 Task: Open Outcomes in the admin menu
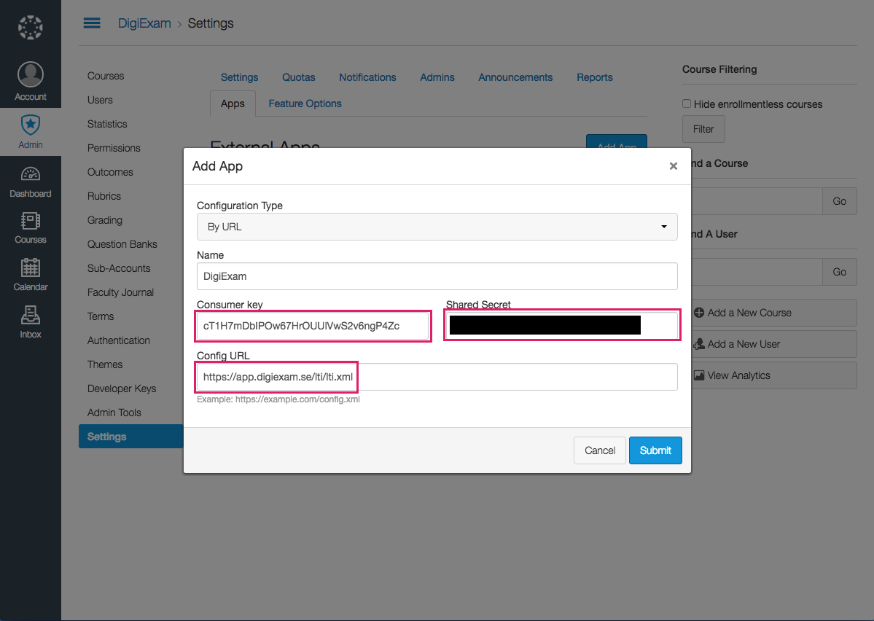click(110, 172)
